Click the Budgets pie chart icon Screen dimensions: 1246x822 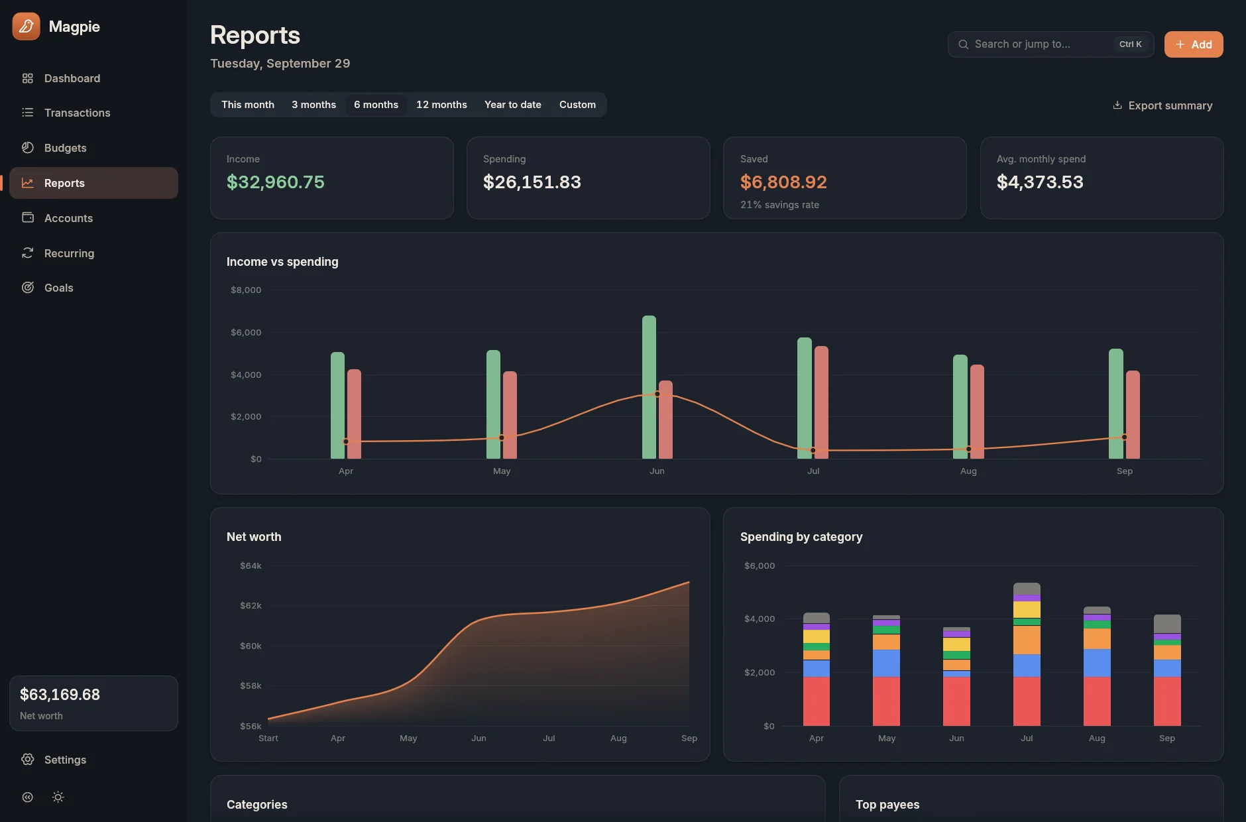point(27,148)
